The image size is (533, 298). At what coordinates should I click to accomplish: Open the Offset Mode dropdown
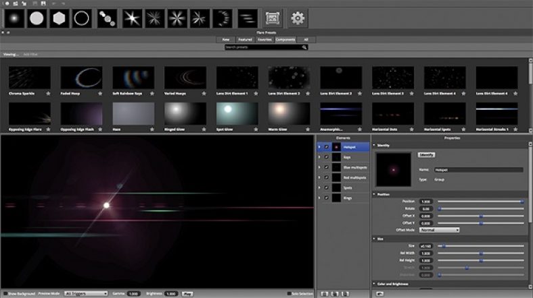coord(438,230)
